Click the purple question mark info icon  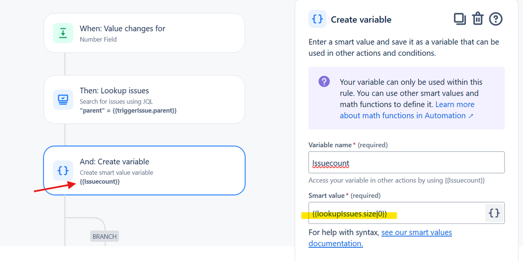click(324, 81)
